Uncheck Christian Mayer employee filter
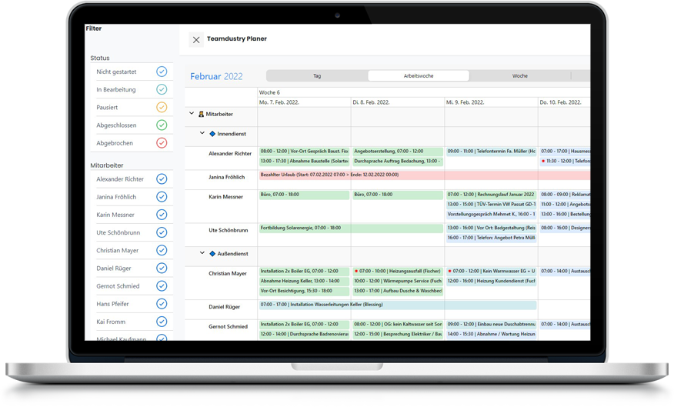674x407 pixels. click(x=162, y=250)
